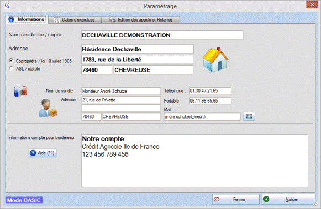The height and width of the screenshot is (209, 321).
Task: Click the printer icon on Edition des appels tab
Action: pos(112,20)
